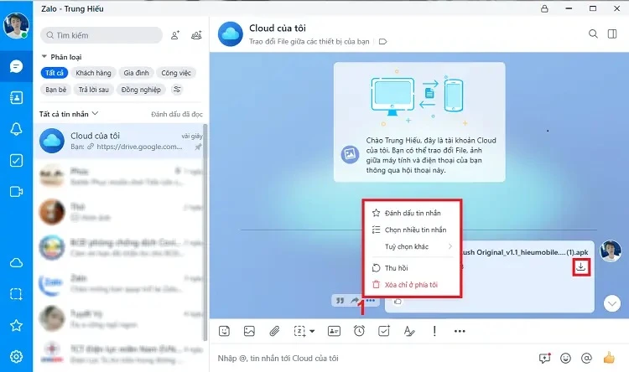Focus the 'Tìm kiếm' search field
The width and height of the screenshot is (629, 372).
(101, 35)
